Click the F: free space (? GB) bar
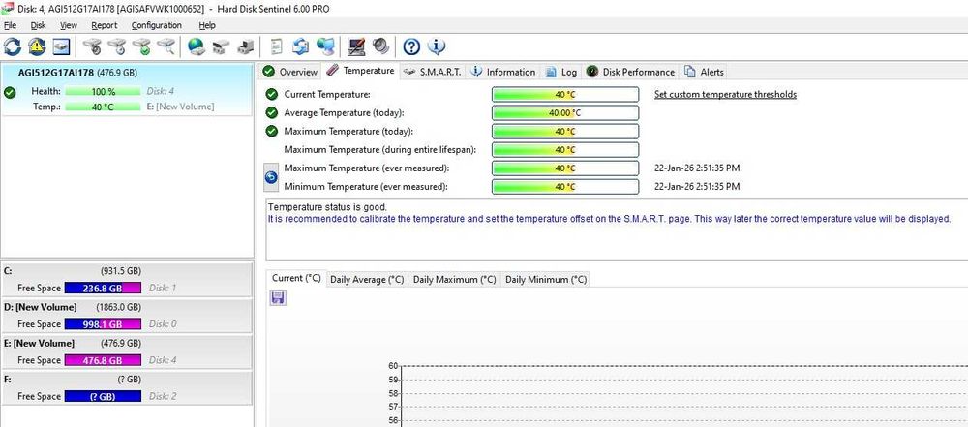968x427 pixels. (x=104, y=396)
